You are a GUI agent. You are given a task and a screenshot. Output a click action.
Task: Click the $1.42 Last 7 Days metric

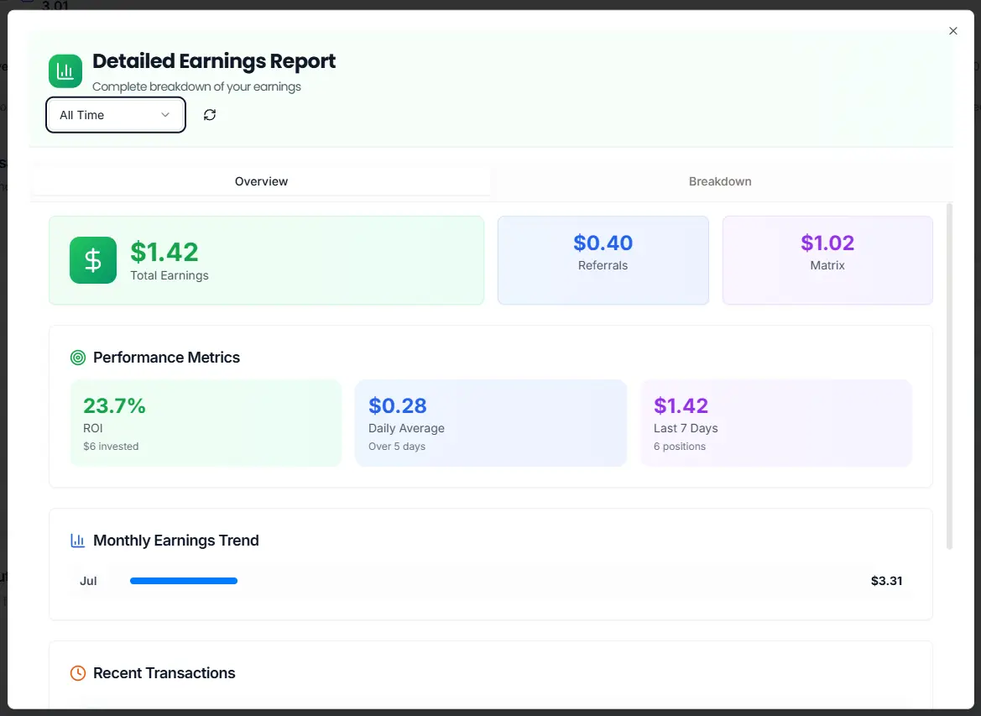click(775, 423)
